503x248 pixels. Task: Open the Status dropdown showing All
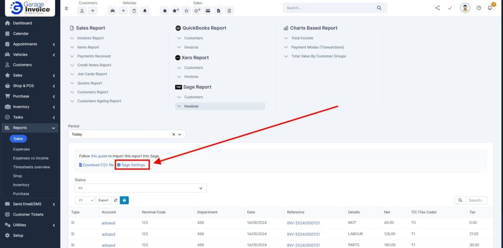pyautogui.click(x=141, y=188)
